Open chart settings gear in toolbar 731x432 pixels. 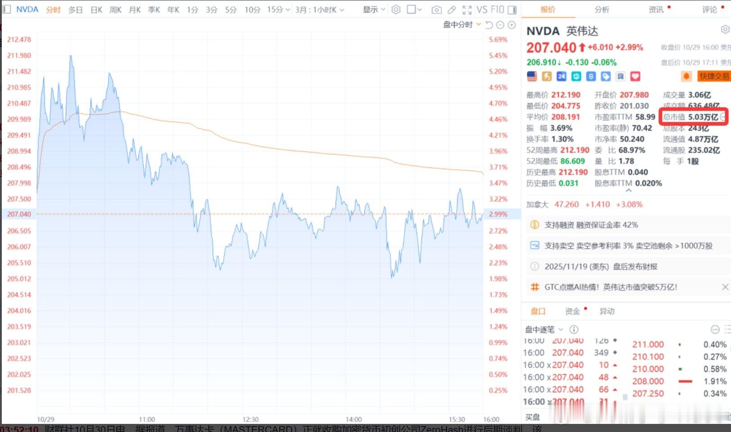[396, 9]
